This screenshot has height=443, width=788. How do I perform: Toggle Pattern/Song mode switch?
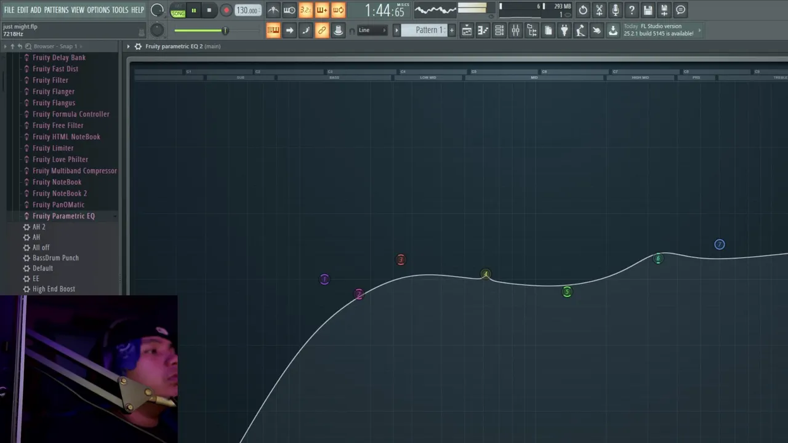pyautogui.click(x=178, y=10)
